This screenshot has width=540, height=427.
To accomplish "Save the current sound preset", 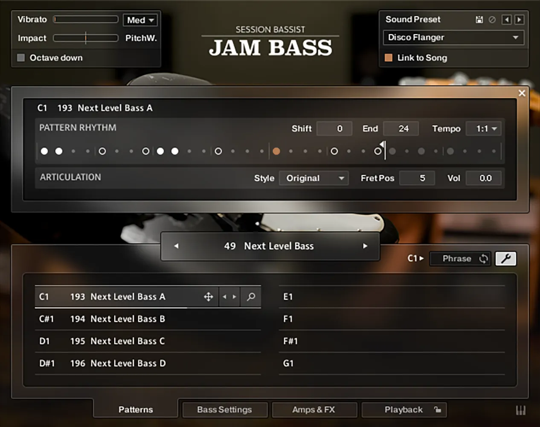I will click(x=479, y=20).
